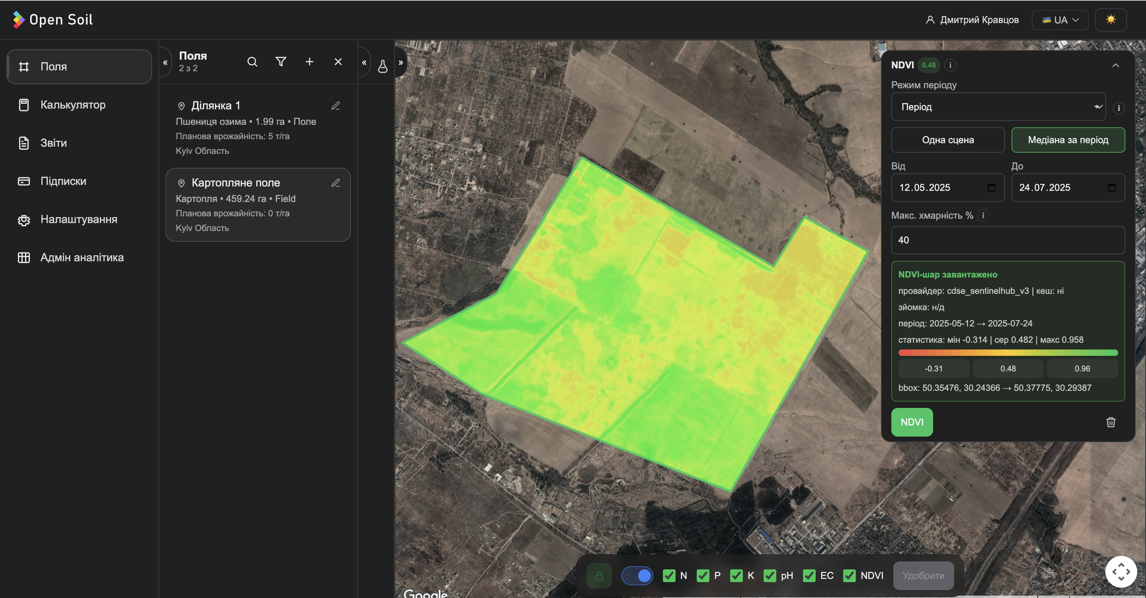Open Адмін аналітика section
This screenshot has width=1146, height=598.
click(x=79, y=258)
